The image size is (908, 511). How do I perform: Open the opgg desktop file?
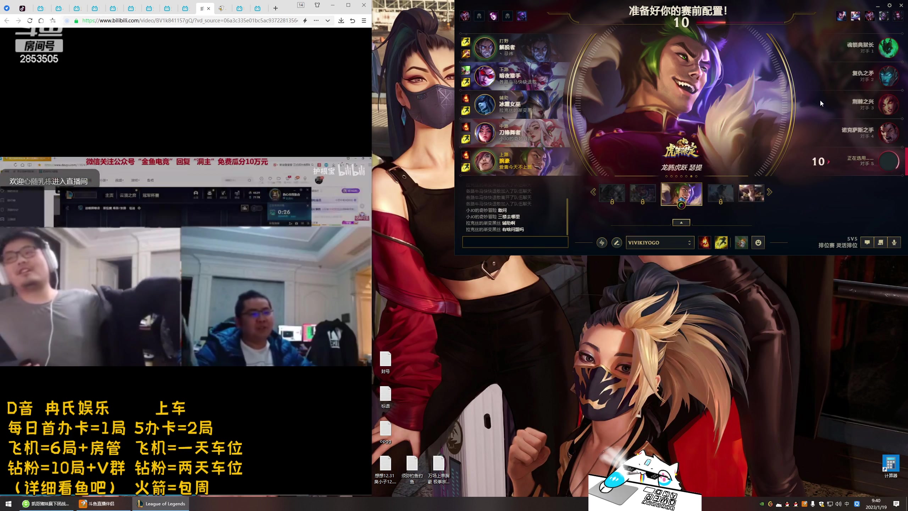[386, 432]
